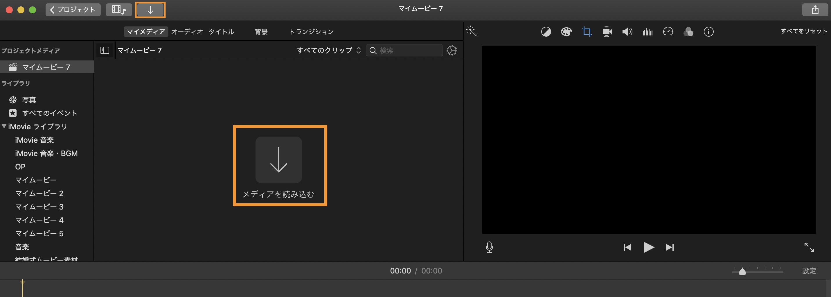This screenshot has width=831, height=297.
Task: Switch to マイメディア tab
Action: tap(146, 32)
